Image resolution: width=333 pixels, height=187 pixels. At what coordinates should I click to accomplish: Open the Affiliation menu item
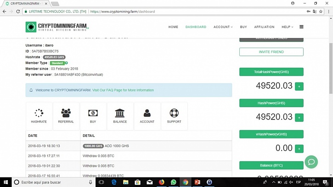(264, 27)
